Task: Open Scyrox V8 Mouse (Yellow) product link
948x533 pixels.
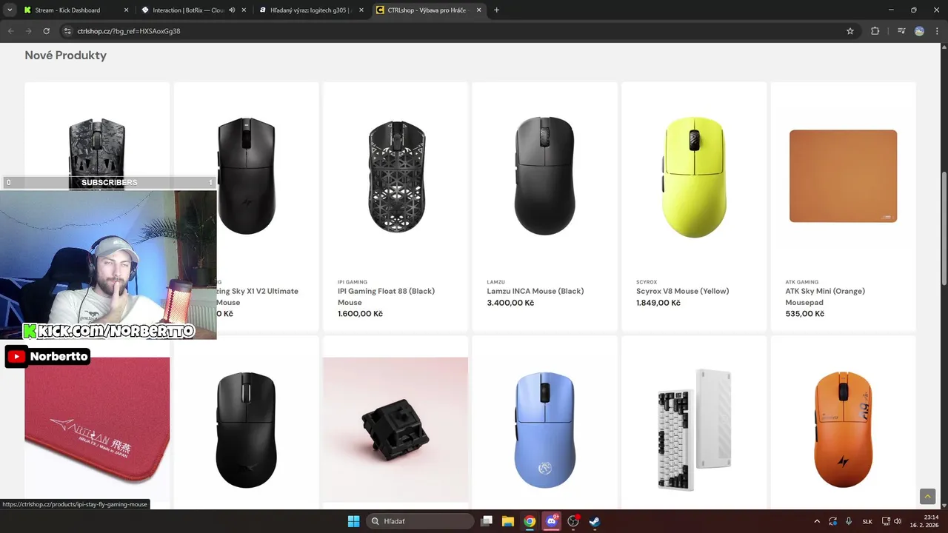Action: click(683, 291)
